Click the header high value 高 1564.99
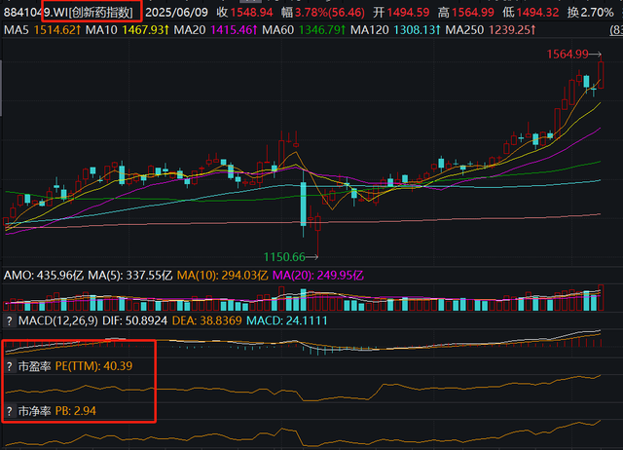This screenshot has height=450, width=623. tap(466, 13)
